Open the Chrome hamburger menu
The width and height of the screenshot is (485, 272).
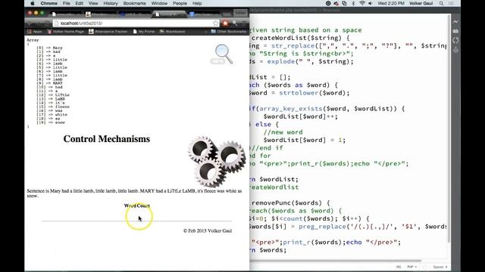pyautogui.click(x=244, y=23)
